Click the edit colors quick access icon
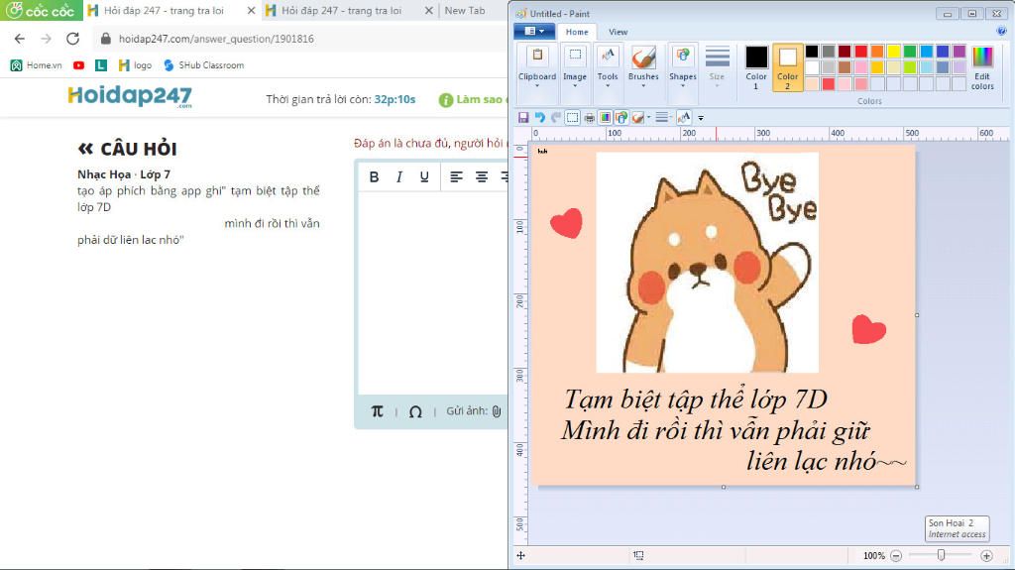The width and height of the screenshot is (1015, 570). (606, 117)
